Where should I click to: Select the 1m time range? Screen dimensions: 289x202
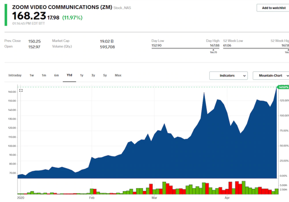(x=44, y=75)
